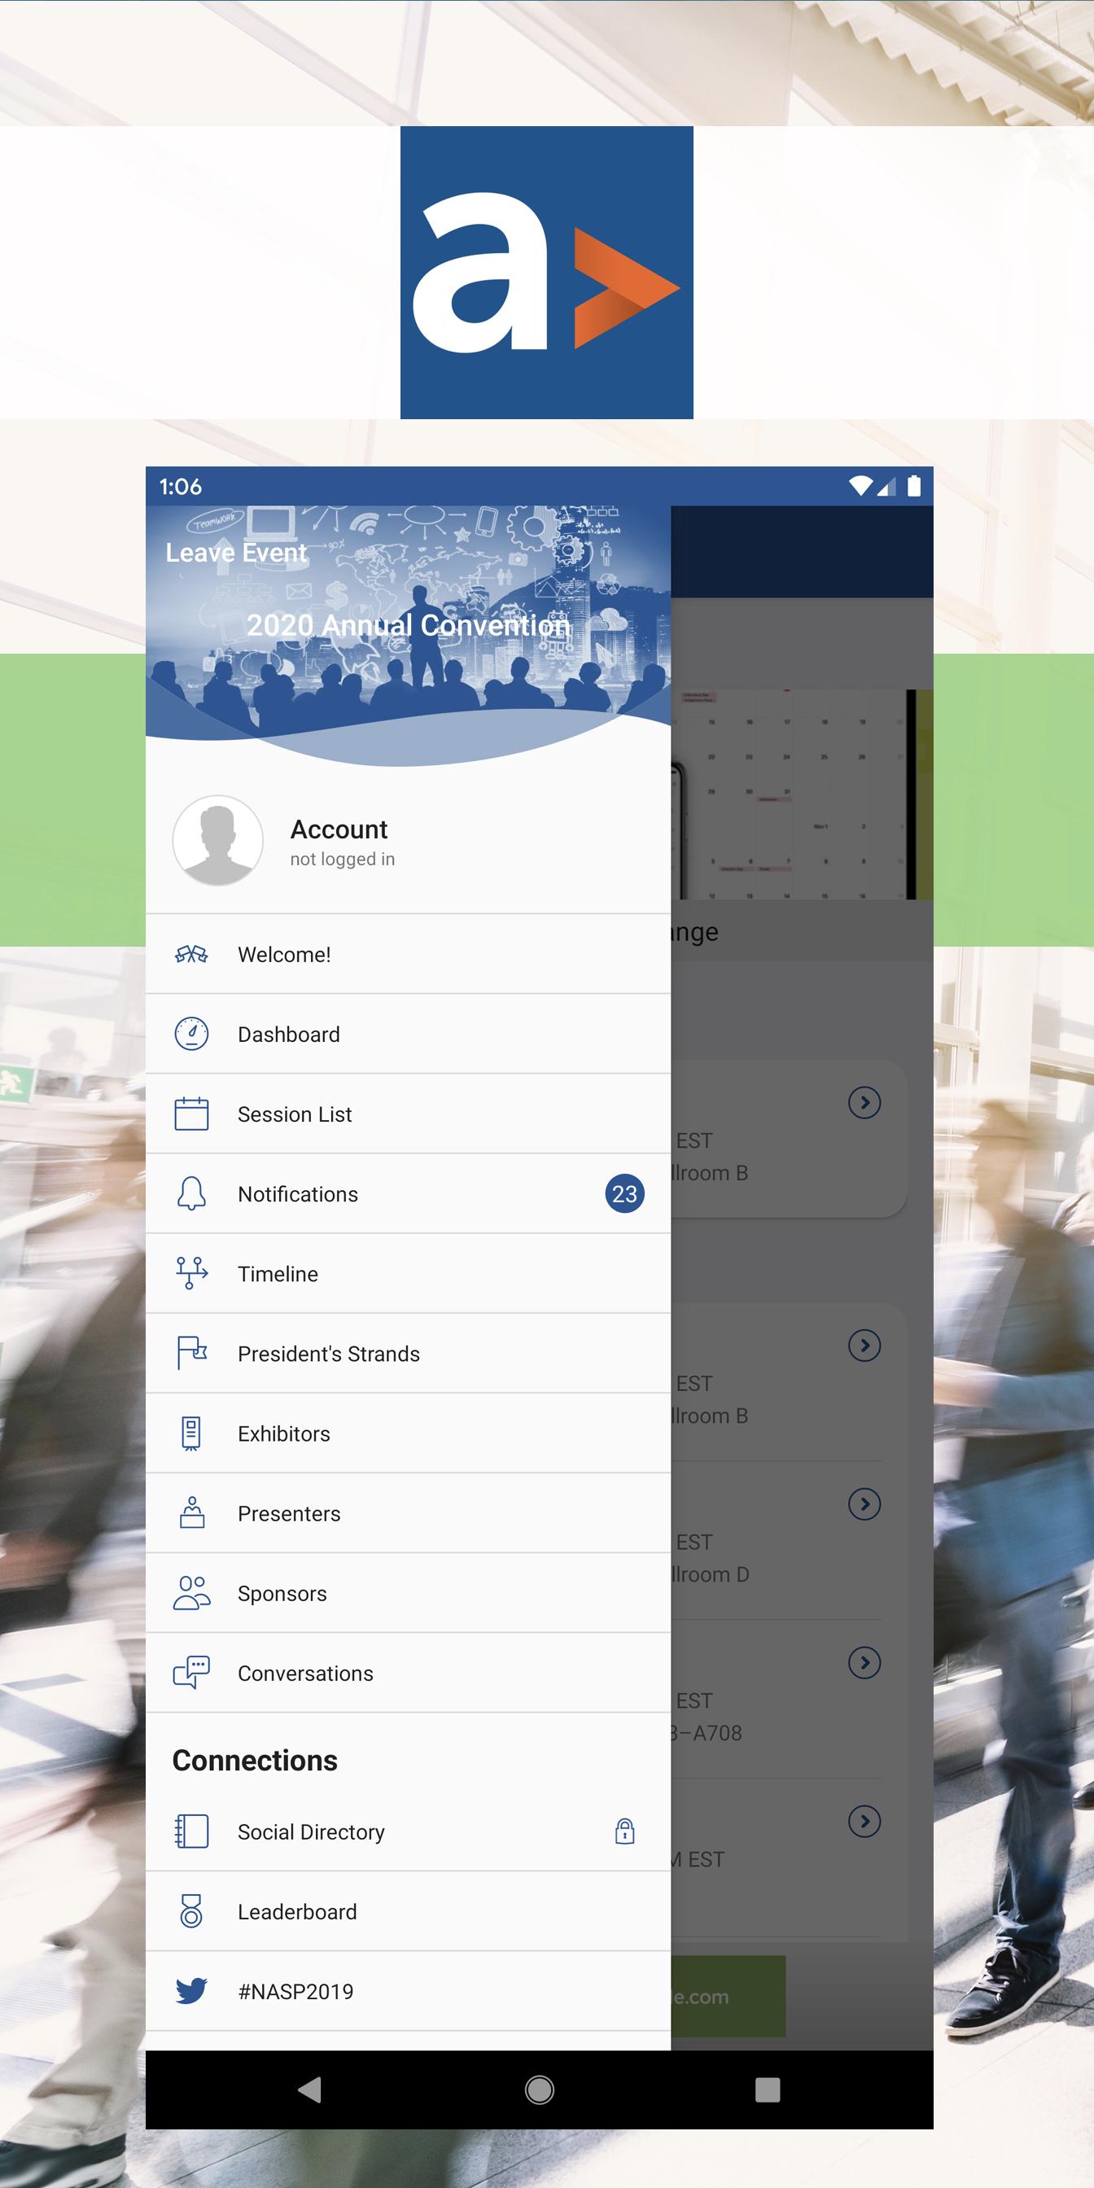Tap the Twitter bird icon
This screenshot has height=2188, width=1094.
[x=191, y=1991]
